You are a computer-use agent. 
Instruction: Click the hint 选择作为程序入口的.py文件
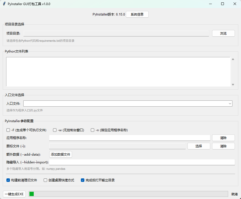(25, 110)
